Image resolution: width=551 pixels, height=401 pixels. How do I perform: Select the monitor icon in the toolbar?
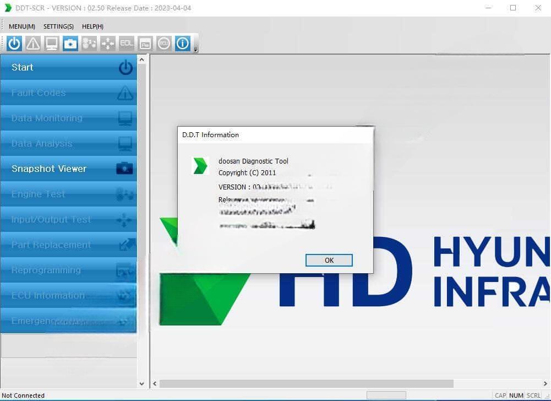click(52, 44)
